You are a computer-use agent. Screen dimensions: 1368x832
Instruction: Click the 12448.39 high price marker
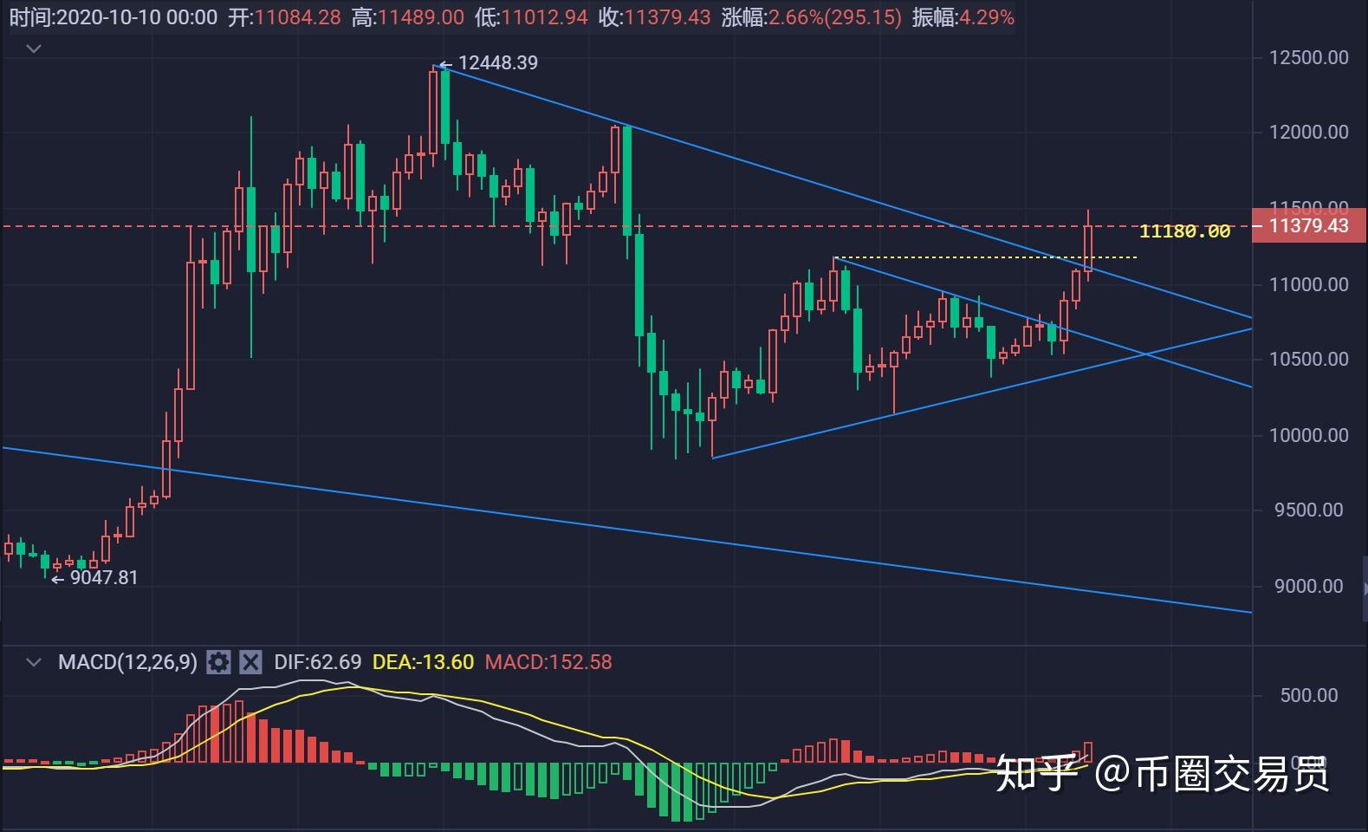[497, 62]
